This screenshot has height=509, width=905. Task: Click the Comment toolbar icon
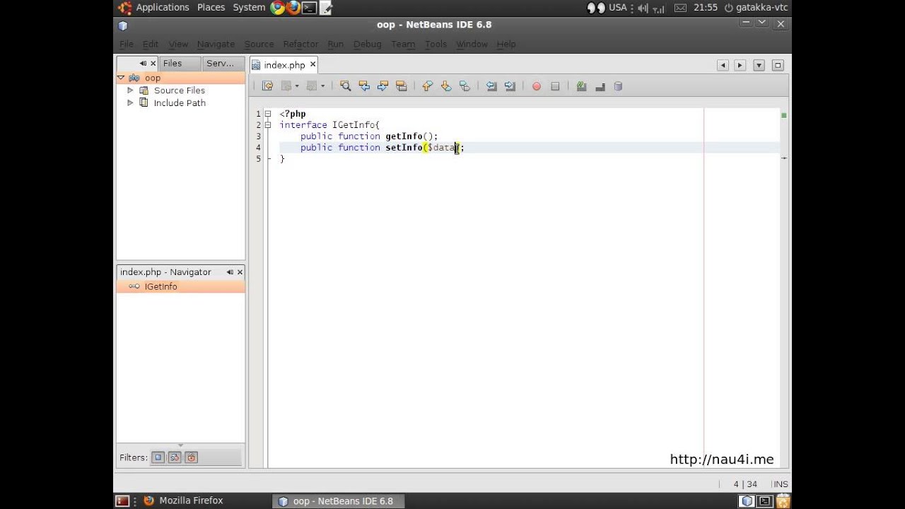click(581, 86)
